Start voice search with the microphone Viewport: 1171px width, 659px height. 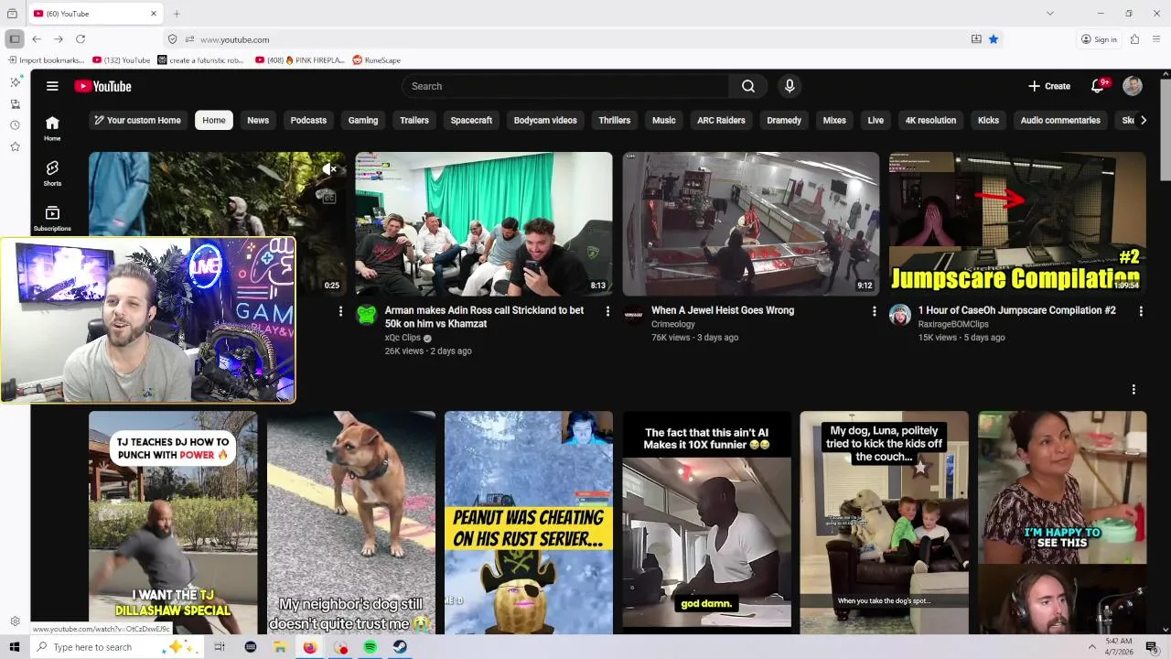click(x=790, y=86)
